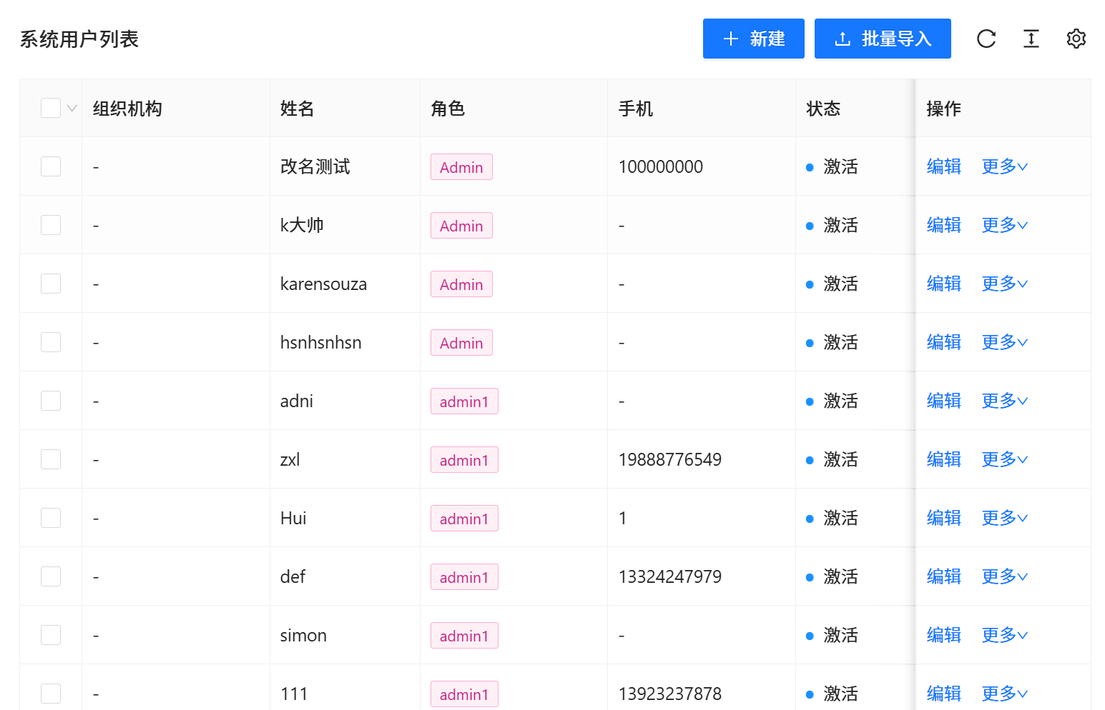Click phone number 100000000
This screenshot has height=710, width=1105.
(661, 166)
